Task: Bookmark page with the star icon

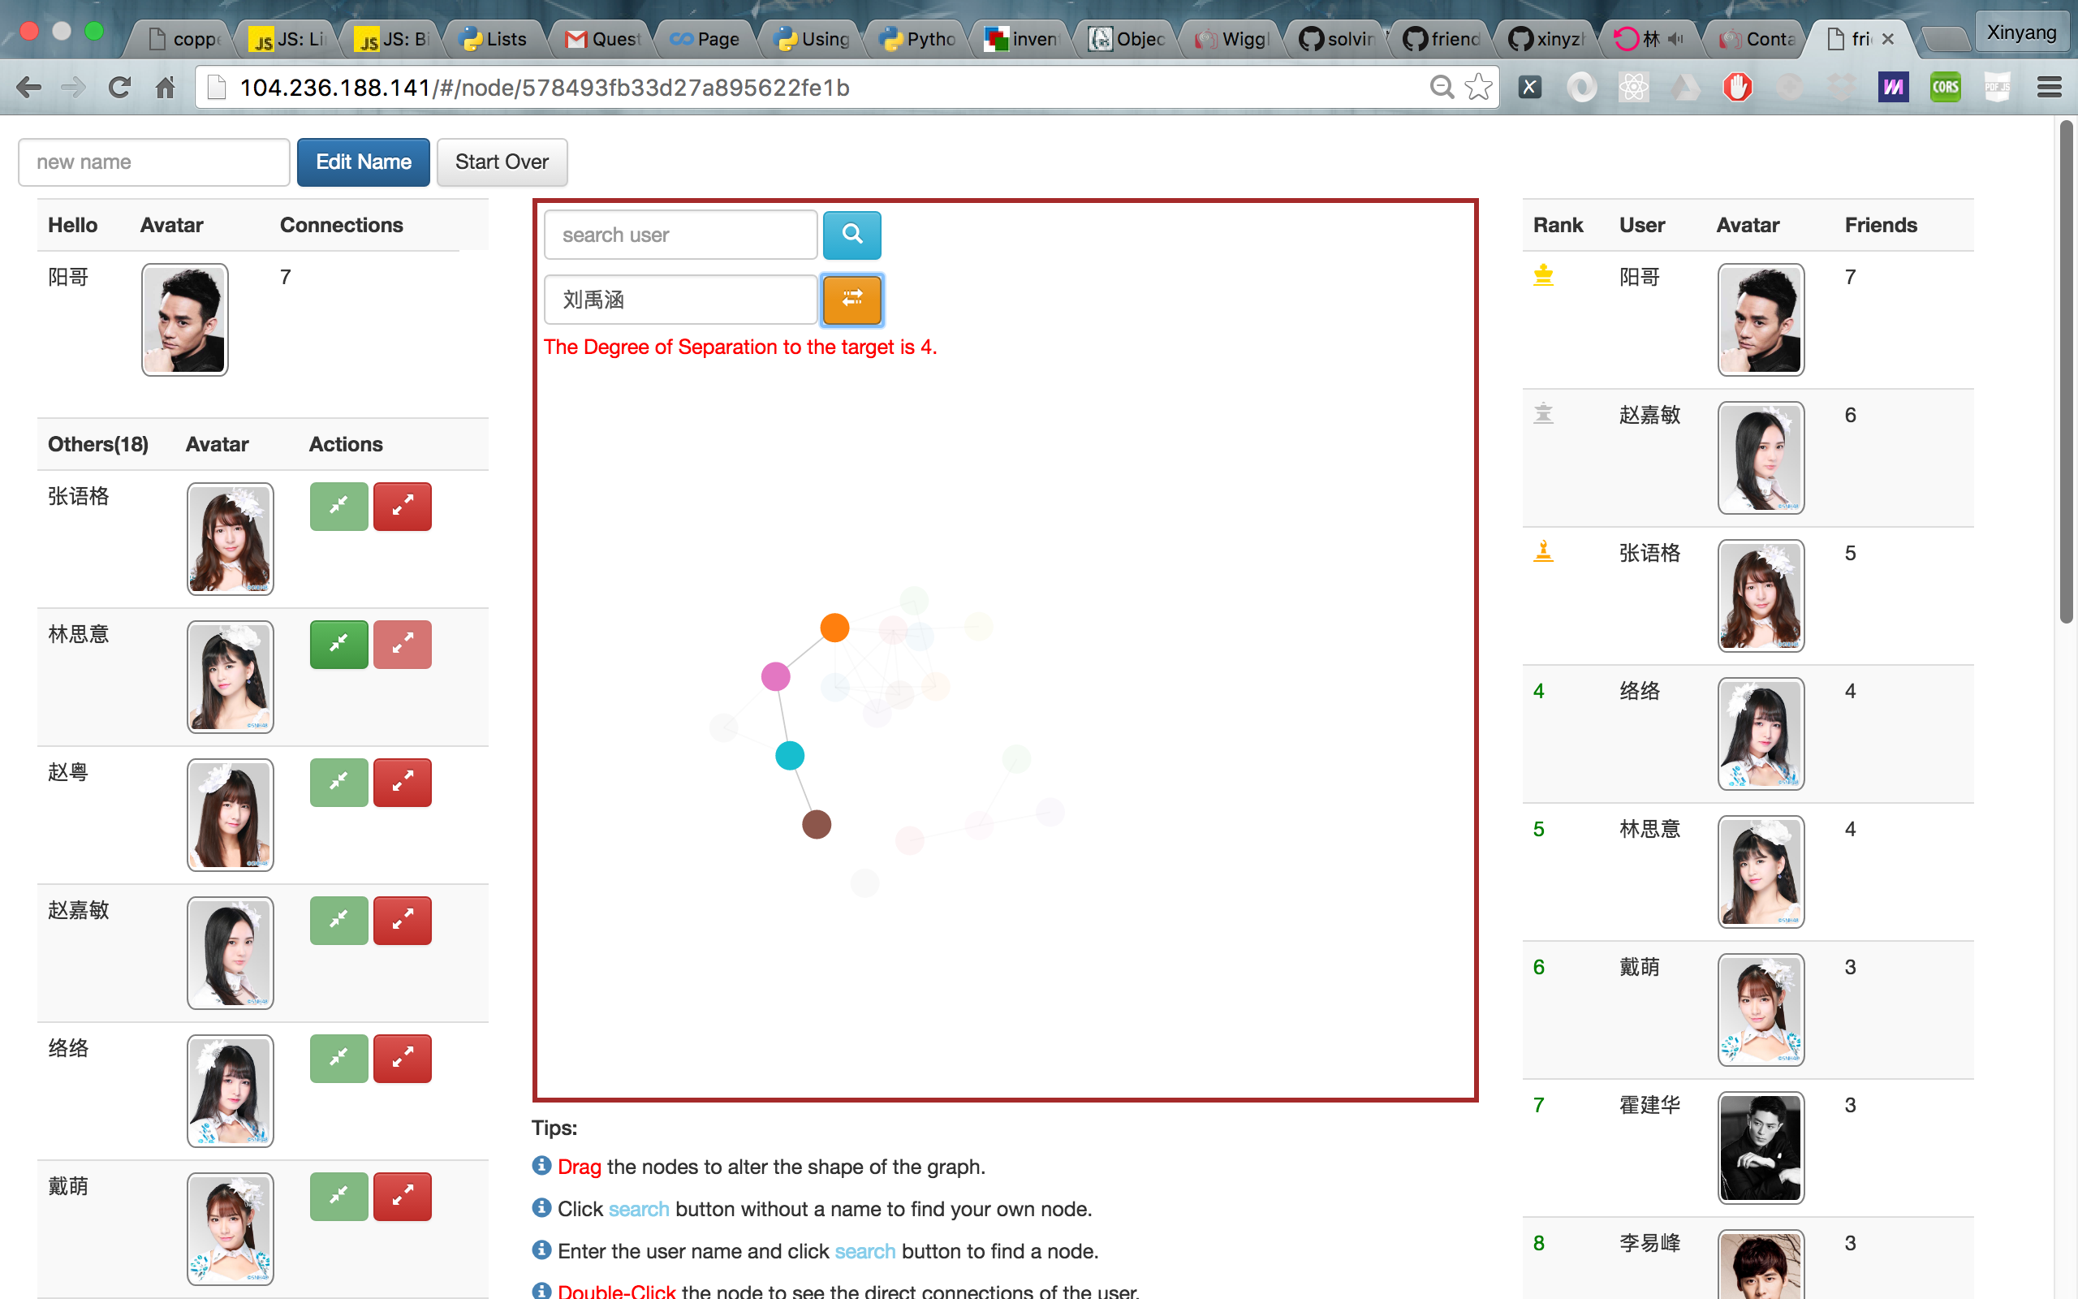Action: (1479, 88)
